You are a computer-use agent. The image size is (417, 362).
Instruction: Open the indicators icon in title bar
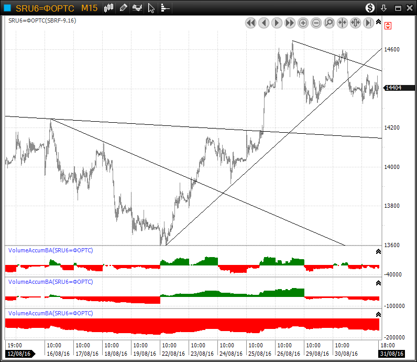pyautogui.click(x=137, y=8)
